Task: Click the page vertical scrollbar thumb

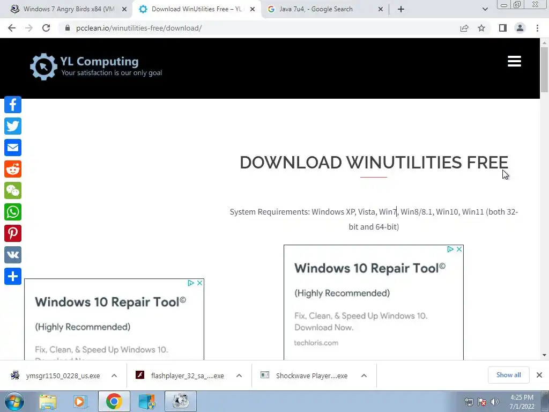Action: click(x=544, y=69)
